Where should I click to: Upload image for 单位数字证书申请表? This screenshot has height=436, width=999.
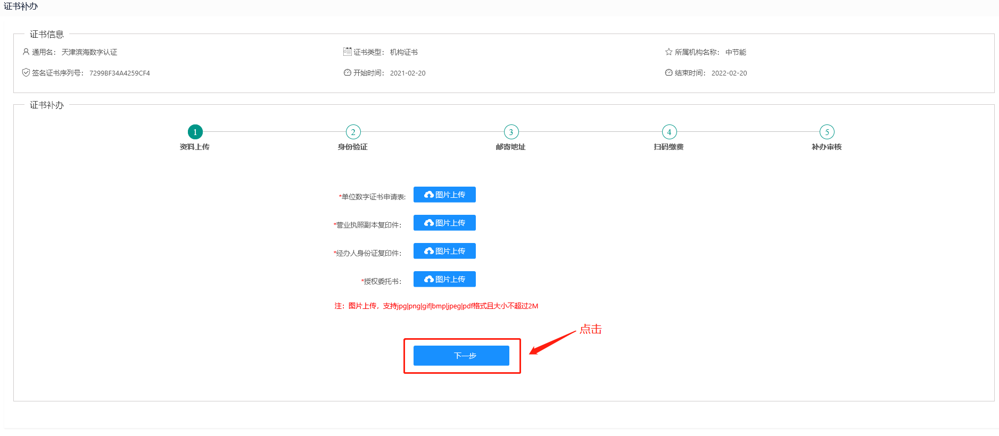click(x=444, y=195)
